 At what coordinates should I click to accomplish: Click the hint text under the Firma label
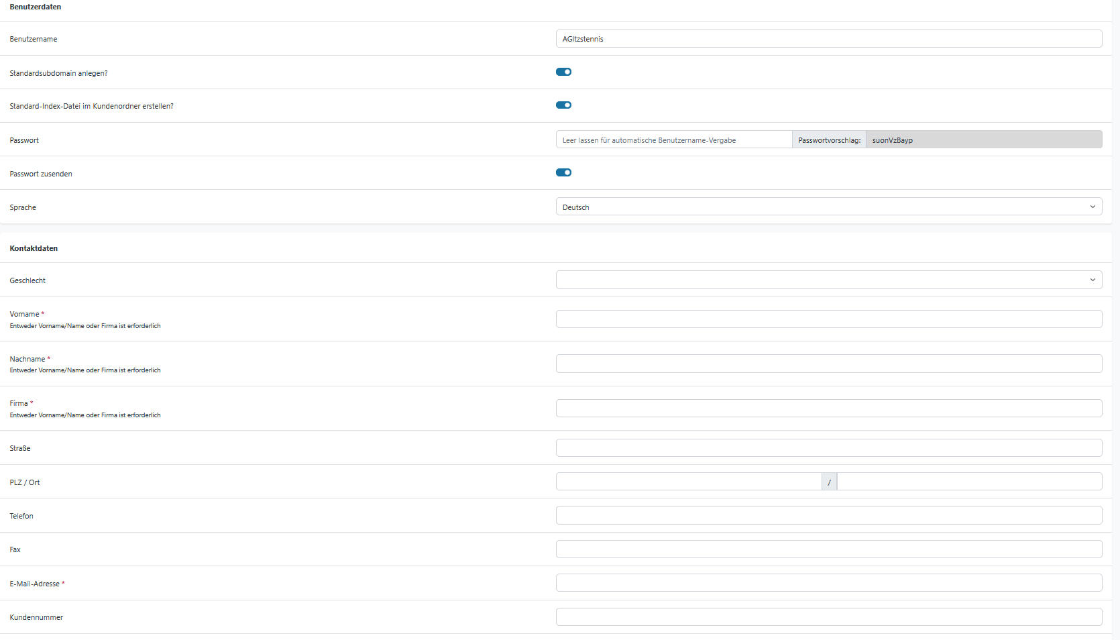click(x=85, y=415)
